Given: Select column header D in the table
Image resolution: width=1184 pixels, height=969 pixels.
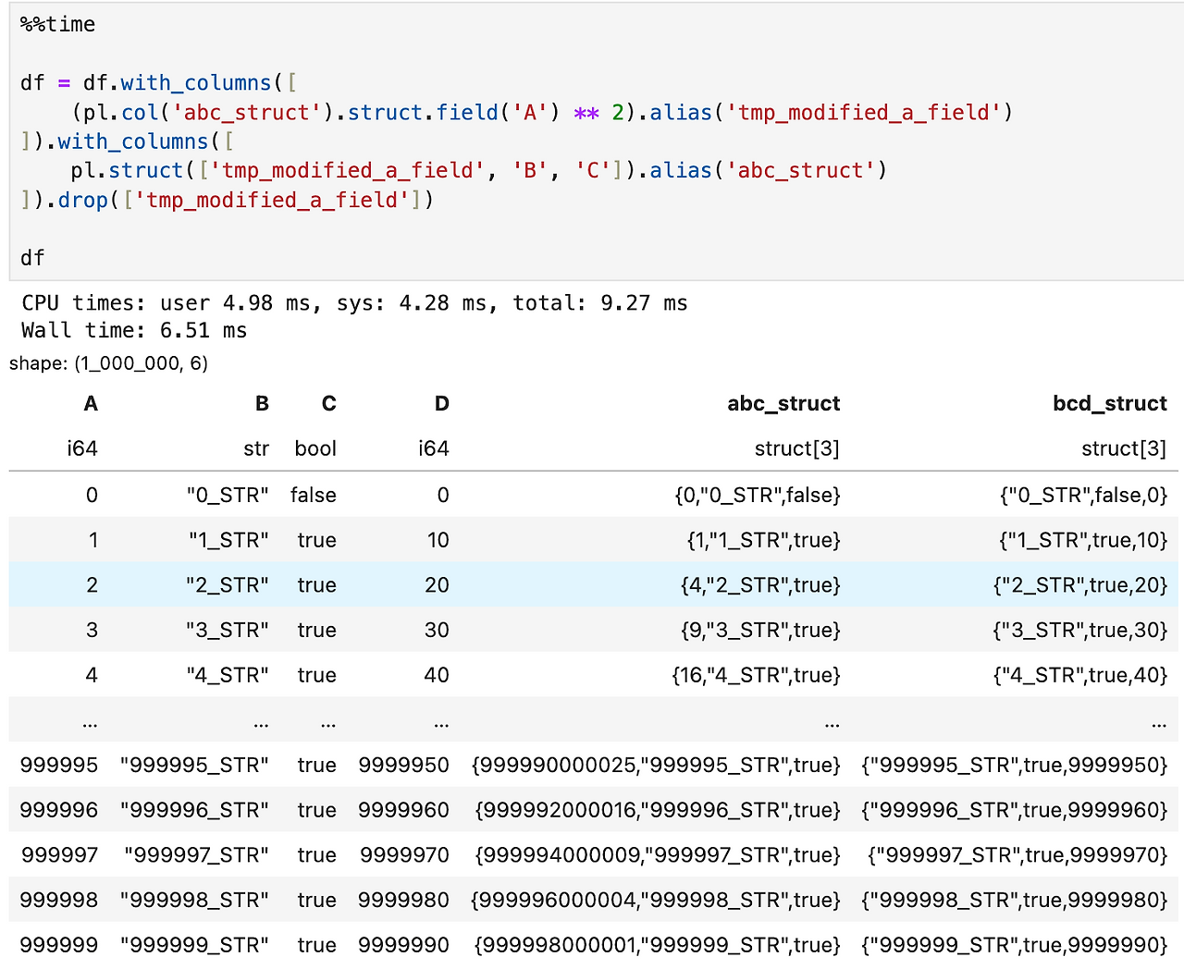Looking at the screenshot, I should pyautogui.click(x=441, y=403).
